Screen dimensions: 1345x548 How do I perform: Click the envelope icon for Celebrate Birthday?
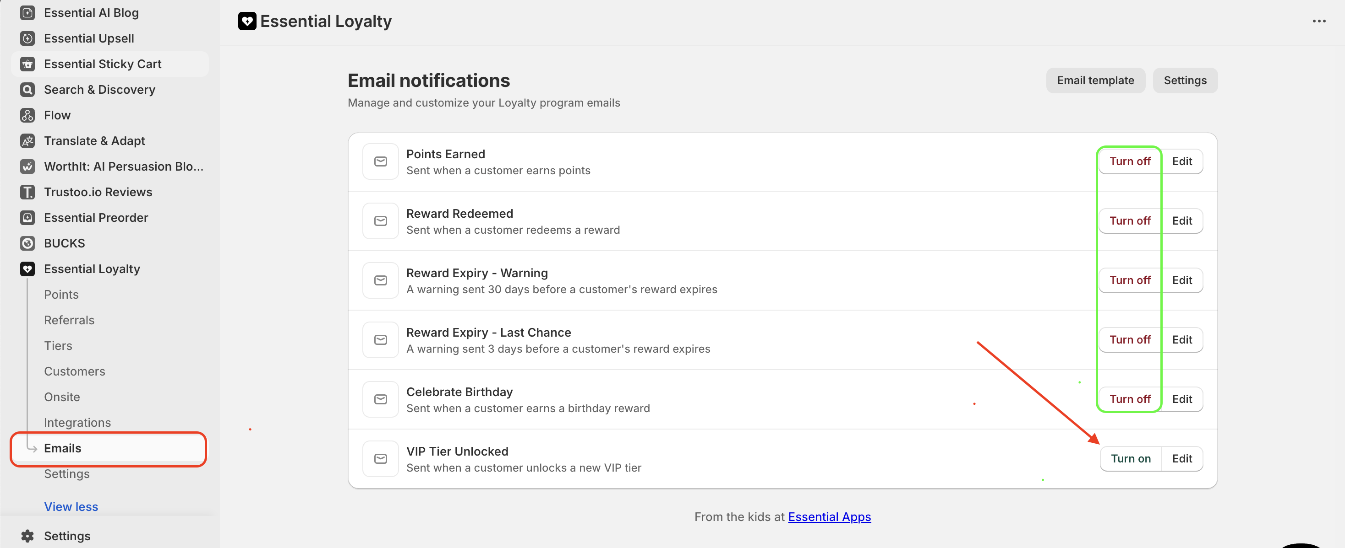pyautogui.click(x=380, y=399)
